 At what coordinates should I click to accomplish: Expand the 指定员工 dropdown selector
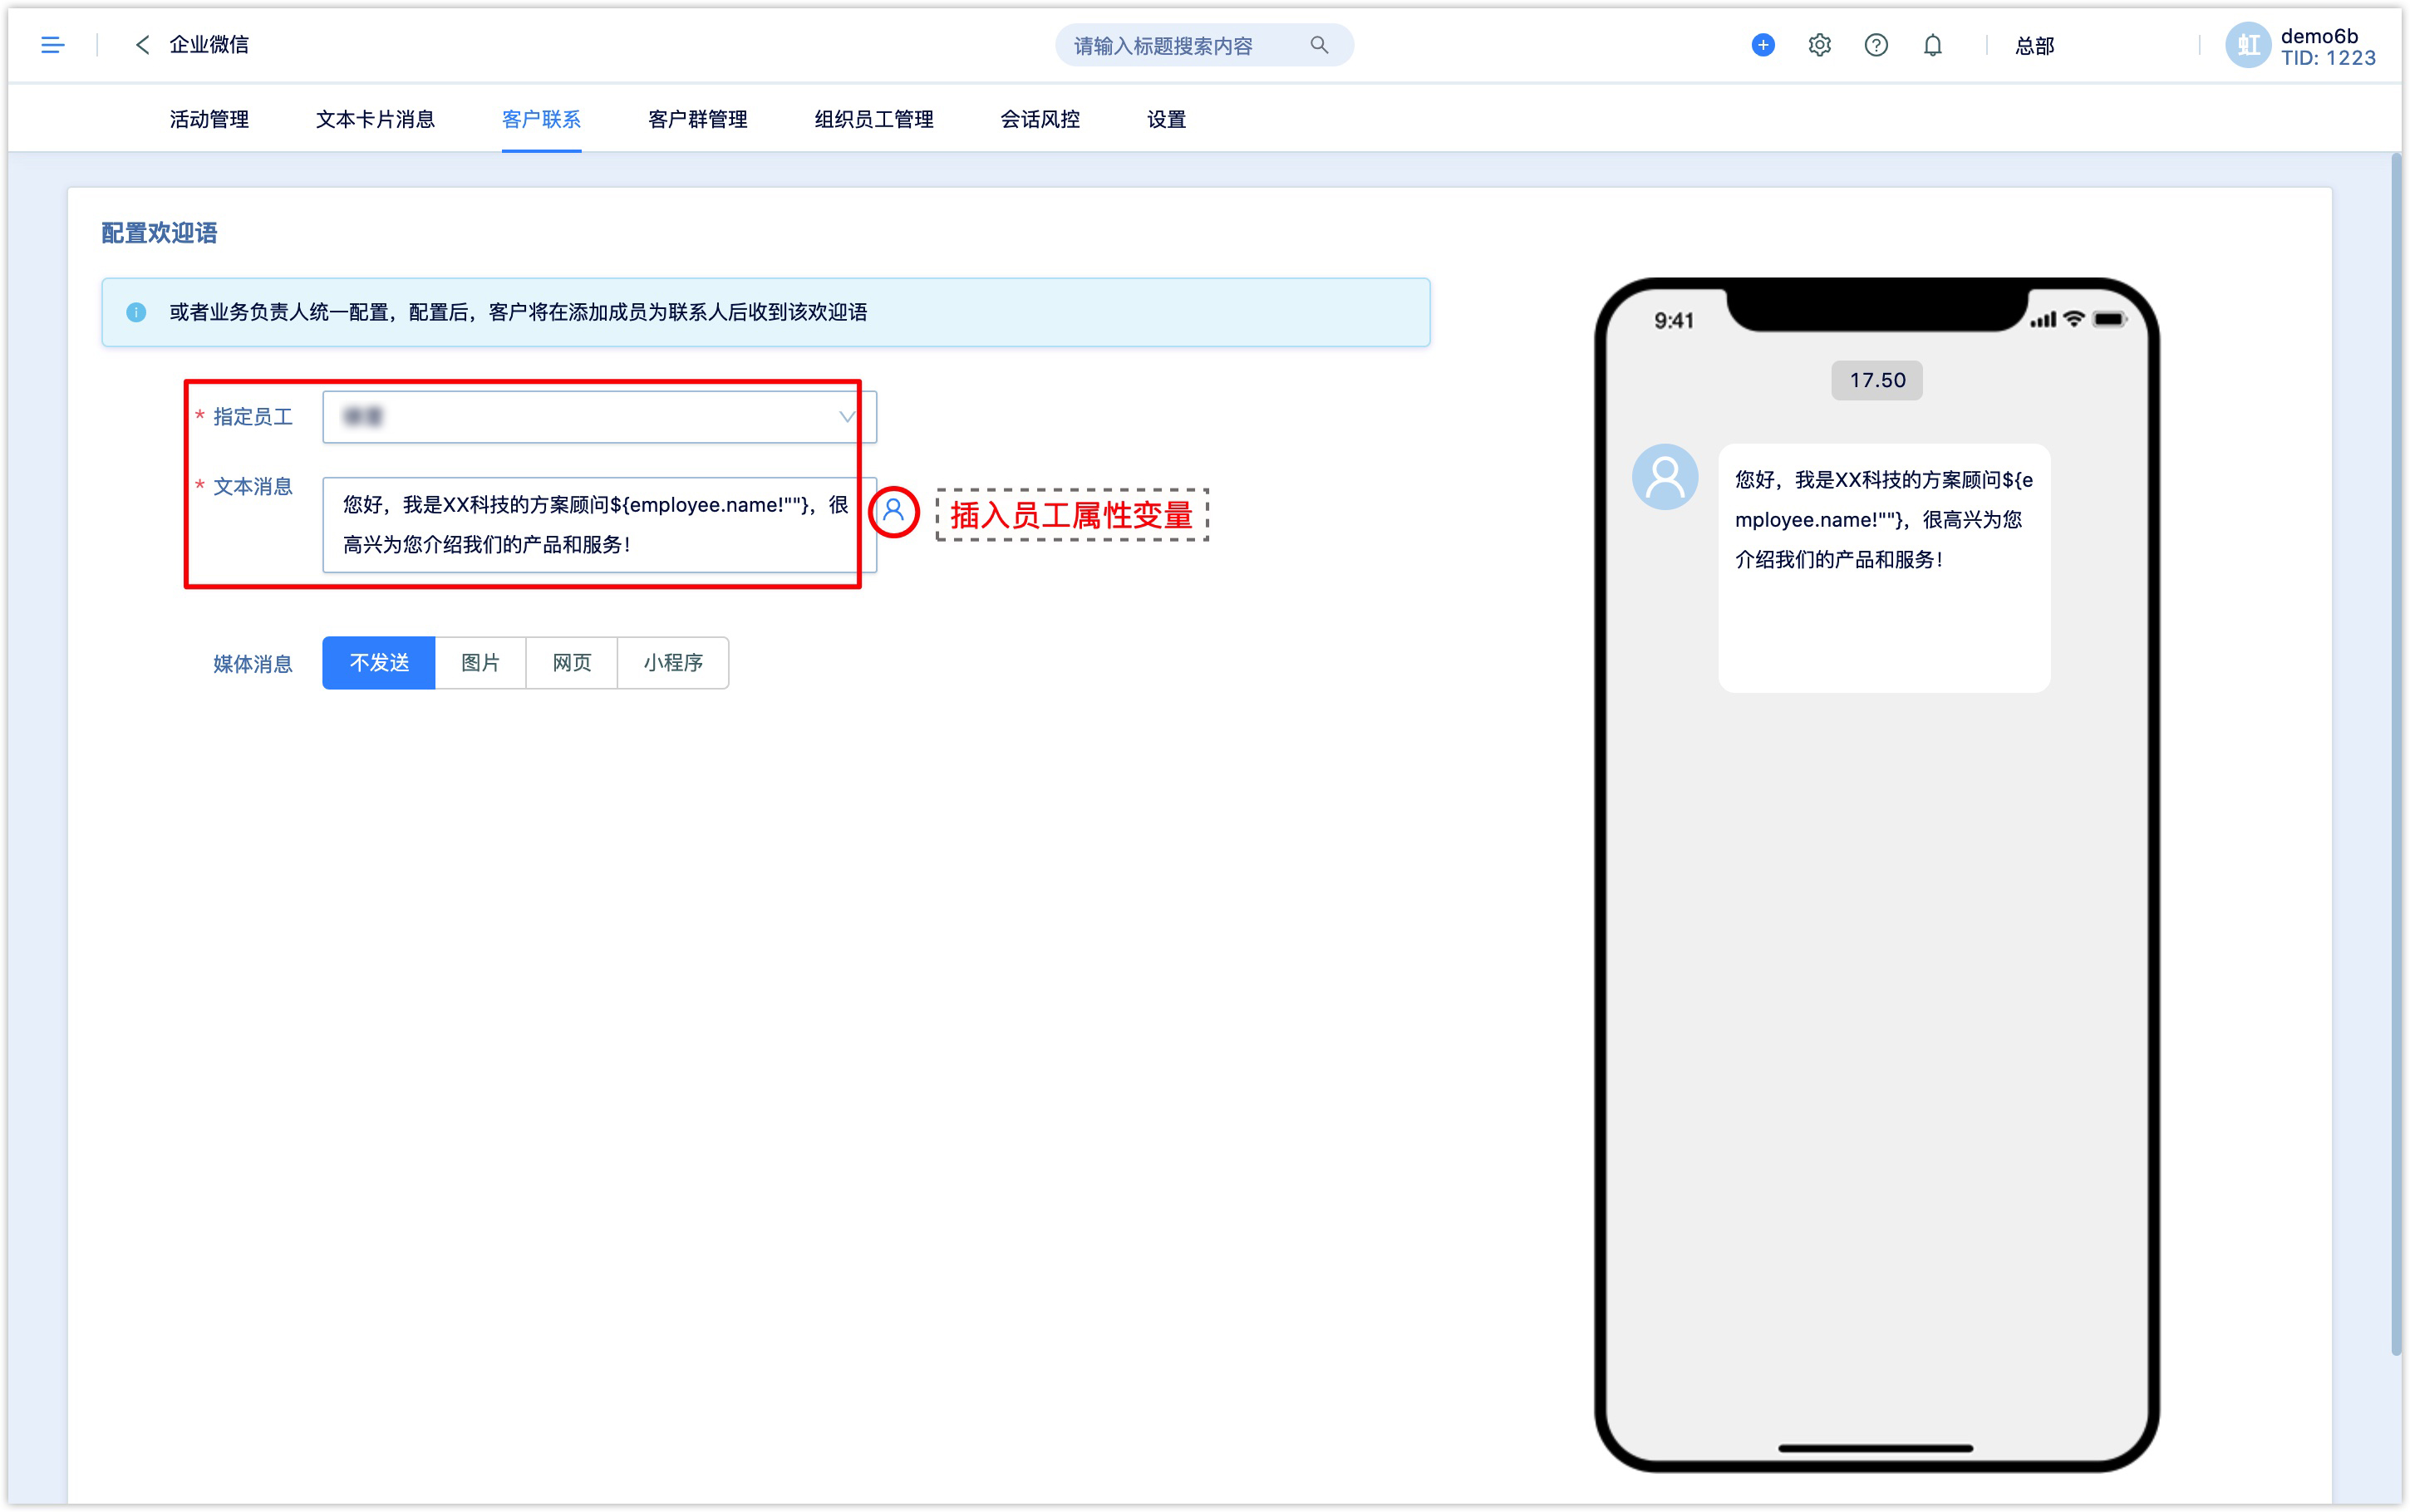pos(843,415)
